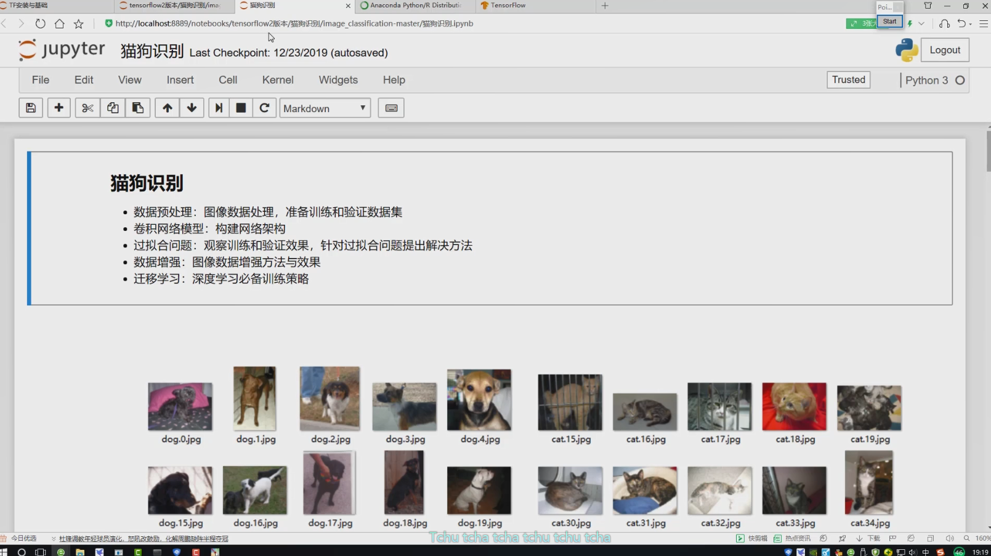Click the Logout button
Screen dimensions: 991x556
[945, 49]
